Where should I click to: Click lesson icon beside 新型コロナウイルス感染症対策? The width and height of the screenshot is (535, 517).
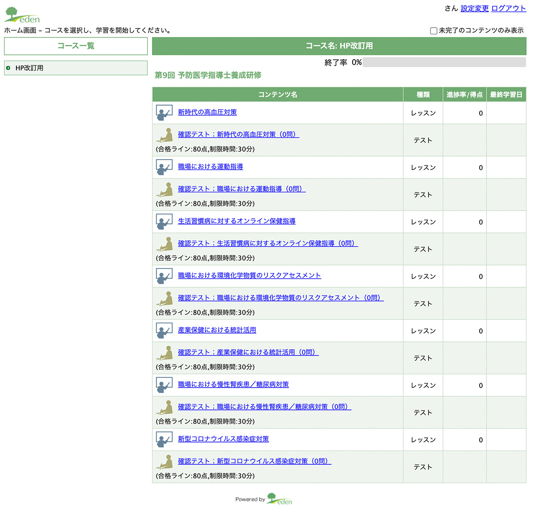pos(164,439)
